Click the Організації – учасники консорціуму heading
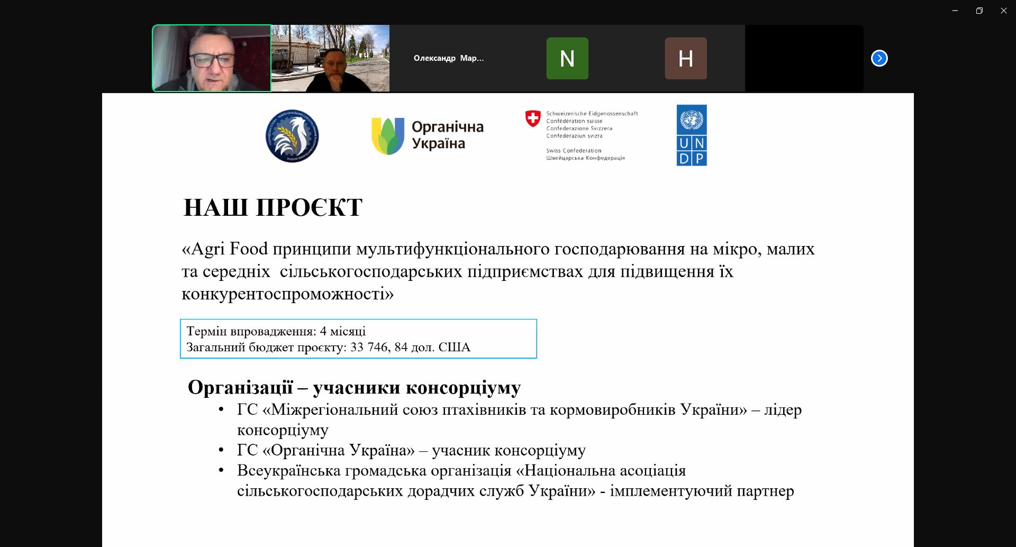The width and height of the screenshot is (1016, 547). (x=355, y=387)
